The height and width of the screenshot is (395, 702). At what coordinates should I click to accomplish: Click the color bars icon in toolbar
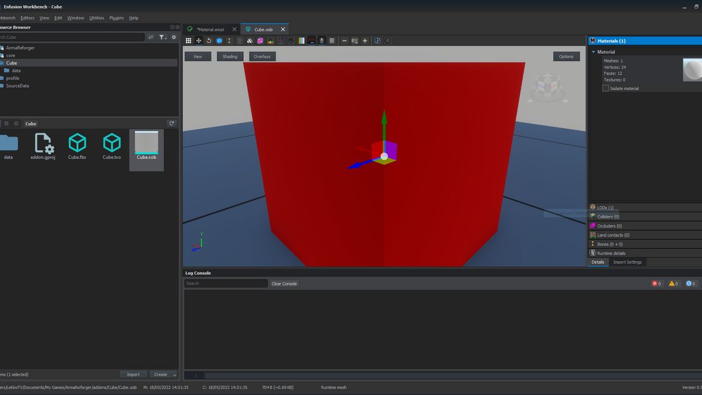tap(302, 41)
